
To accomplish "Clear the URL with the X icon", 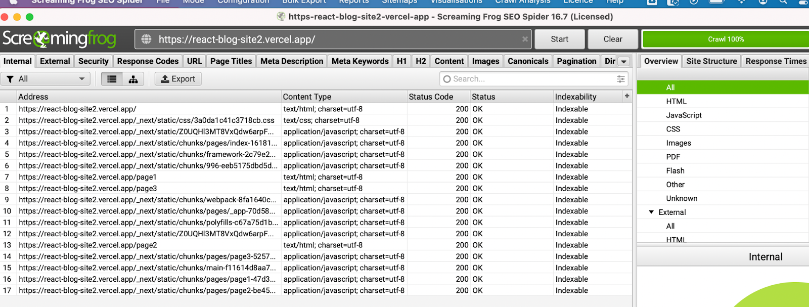I will (525, 39).
